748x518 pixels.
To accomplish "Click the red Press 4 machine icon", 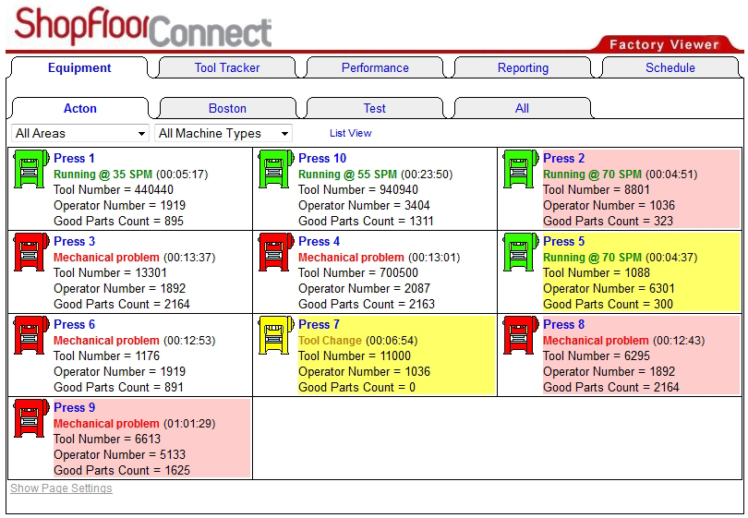I will coord(276,252).
